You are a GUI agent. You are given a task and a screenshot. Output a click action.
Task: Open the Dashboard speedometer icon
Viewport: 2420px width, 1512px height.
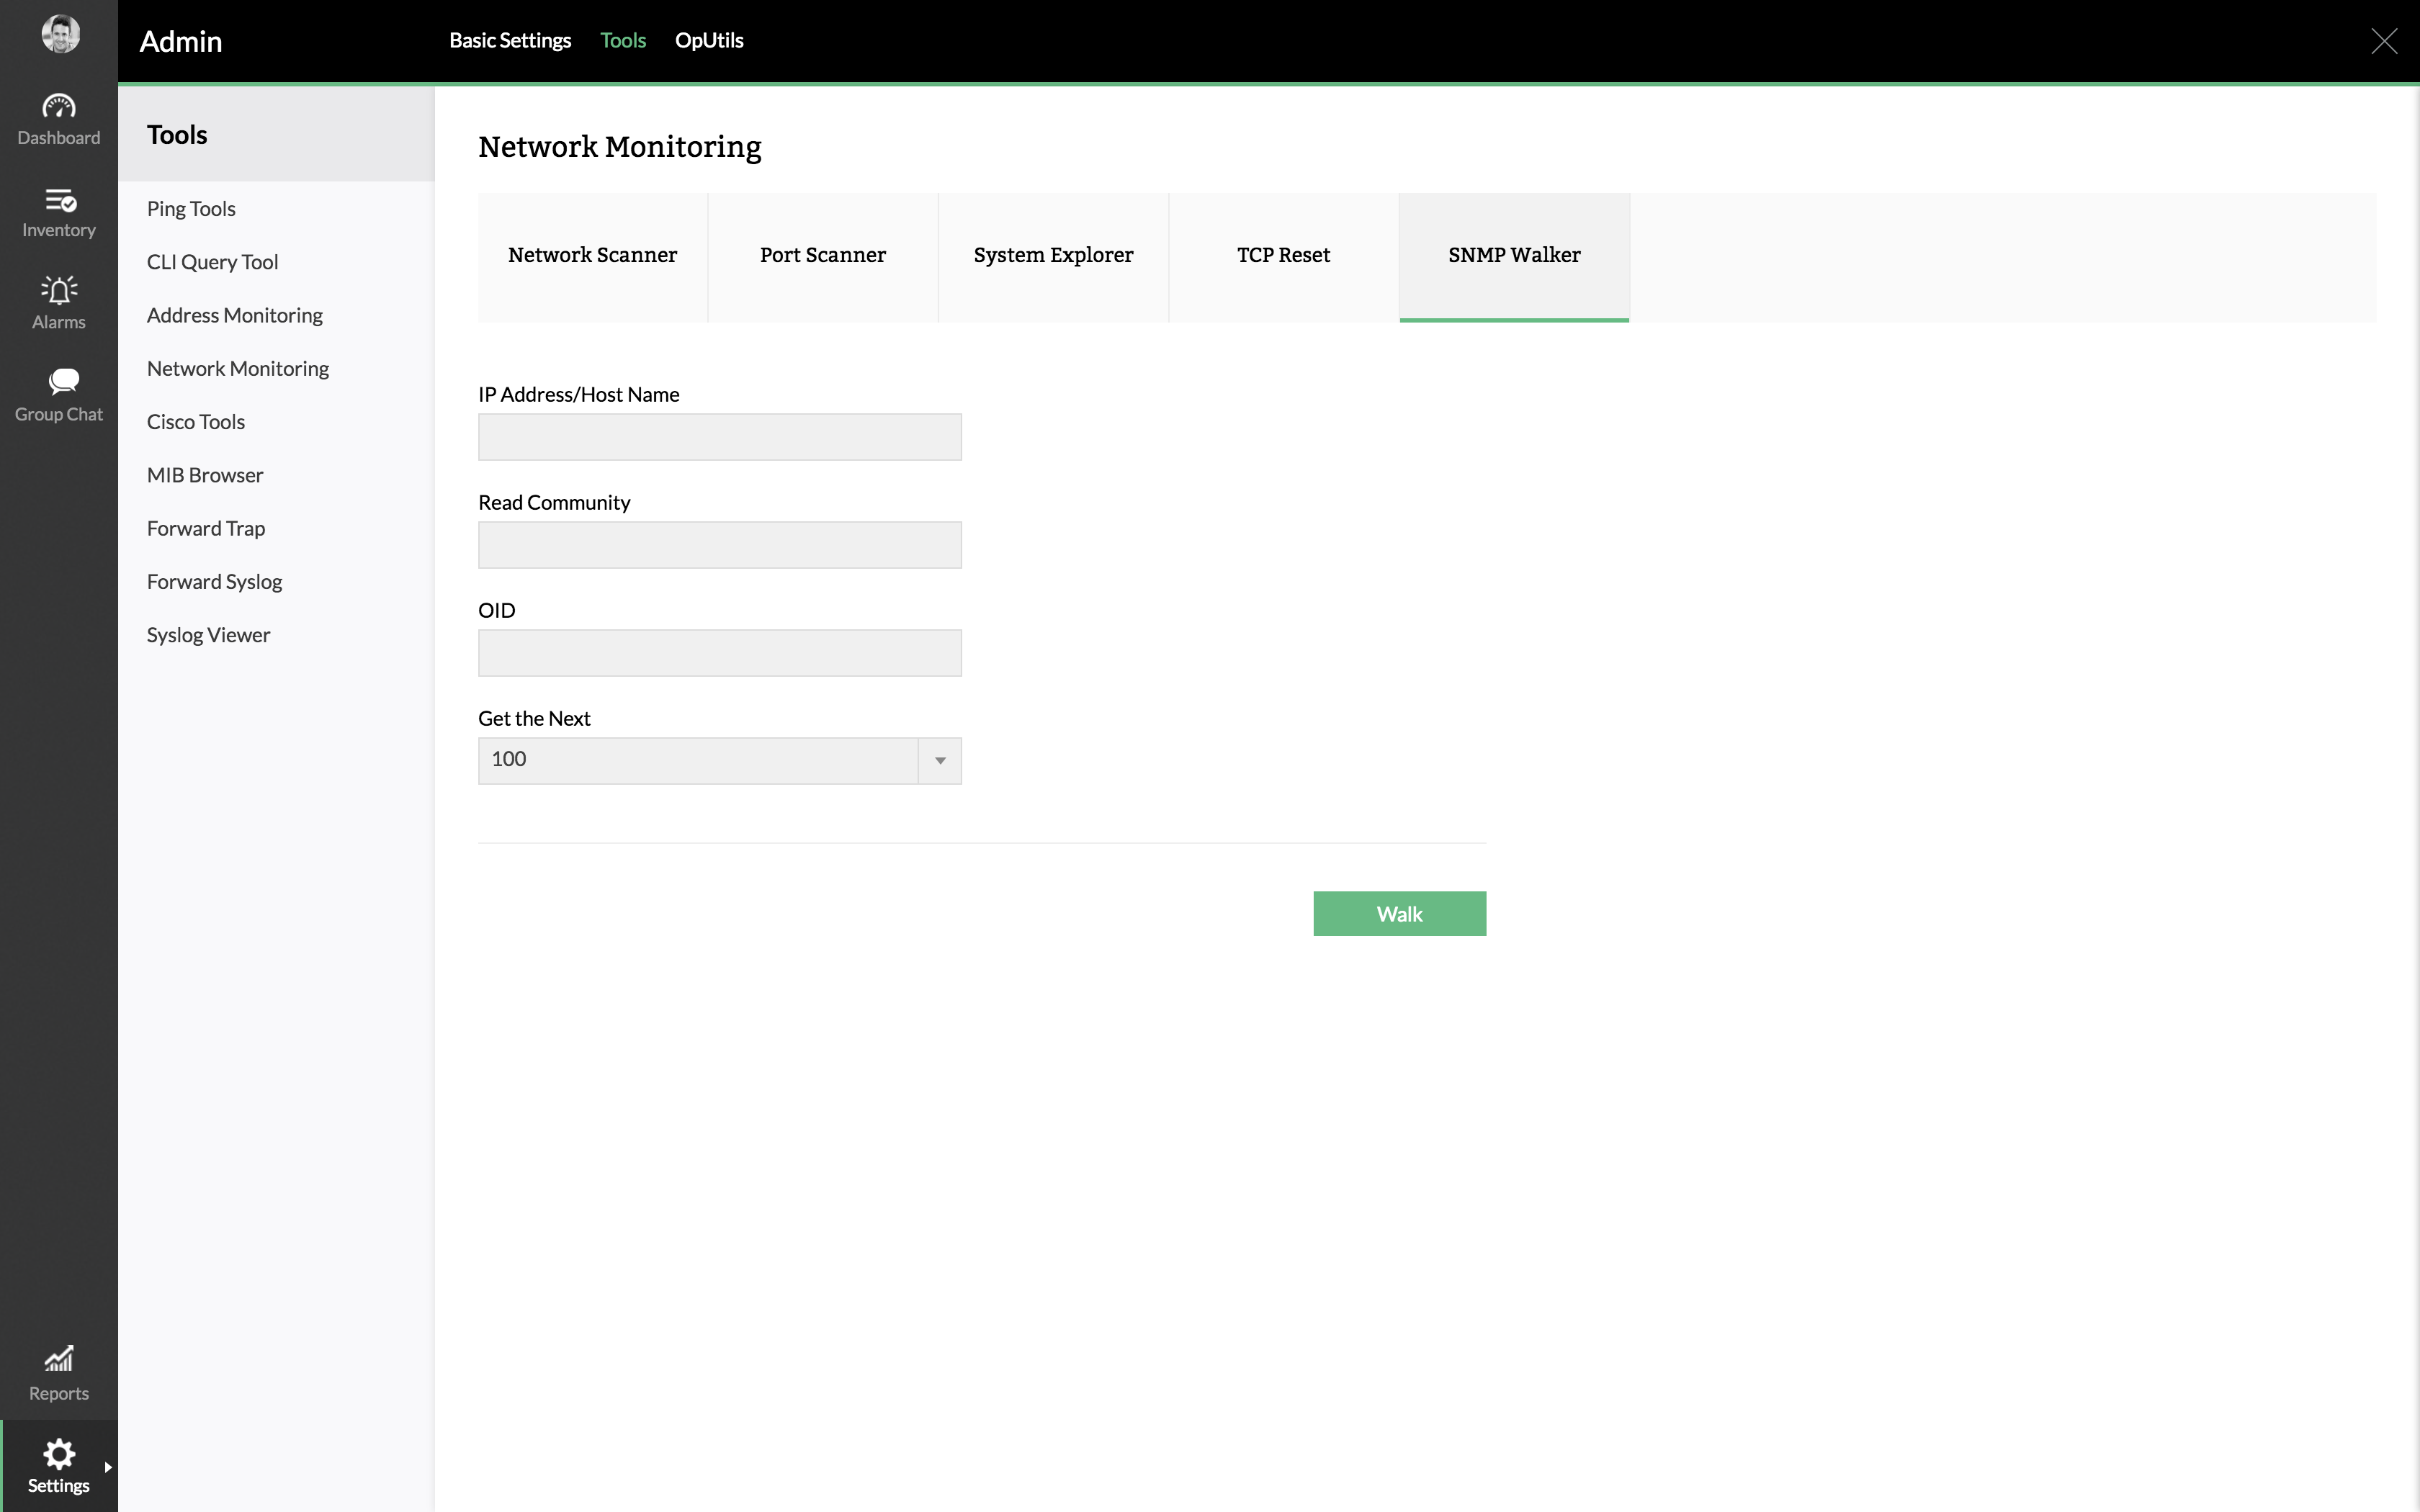pyautogui.click(x=58, y=106)
